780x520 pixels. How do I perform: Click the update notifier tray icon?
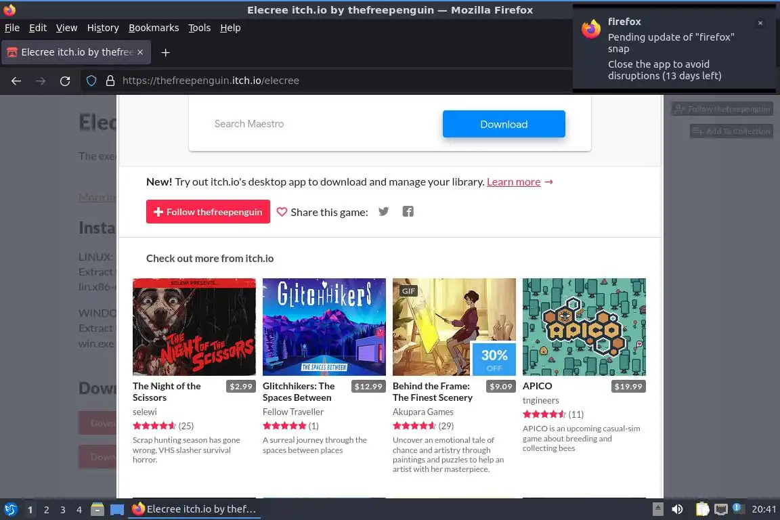(x=738, y=508)
